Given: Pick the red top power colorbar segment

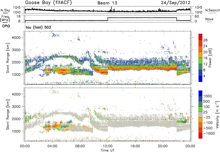Looking at the screenshot, I should point(200,37).
